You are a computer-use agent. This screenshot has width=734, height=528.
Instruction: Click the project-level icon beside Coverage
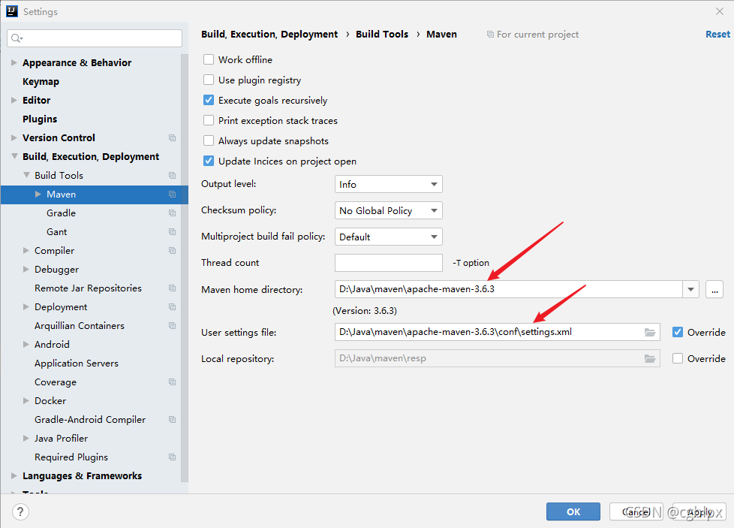[173, 382]
